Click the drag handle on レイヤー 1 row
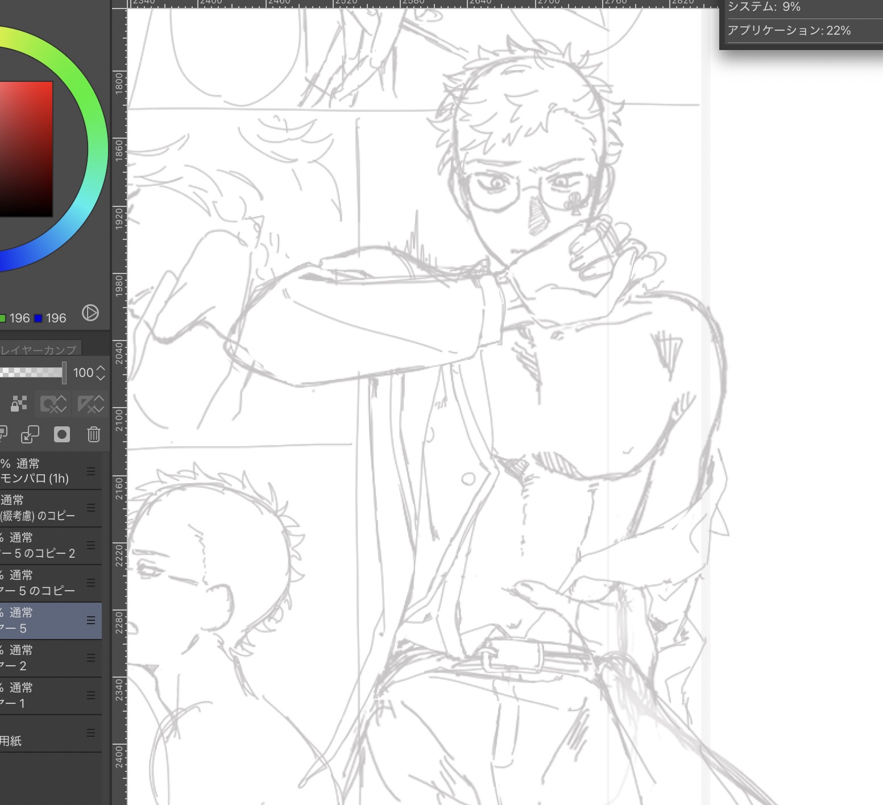 pyautogui.click(x=90, y=695)
